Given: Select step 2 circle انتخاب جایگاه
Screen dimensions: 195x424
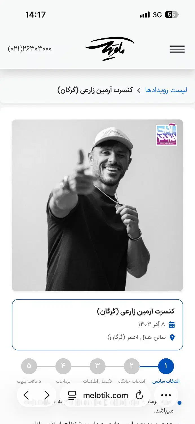Looking at the screenshot, I should [132, 366].
